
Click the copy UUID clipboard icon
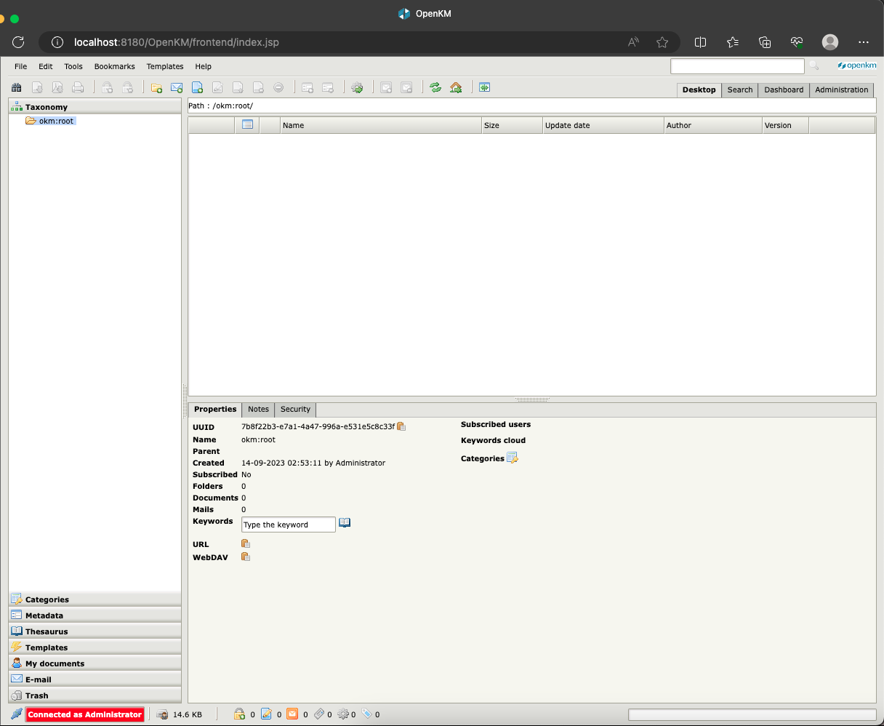click(x=401, y=427)
